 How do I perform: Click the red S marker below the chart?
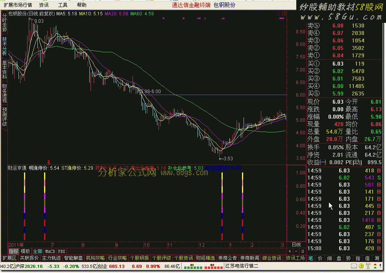pos(48,162)
